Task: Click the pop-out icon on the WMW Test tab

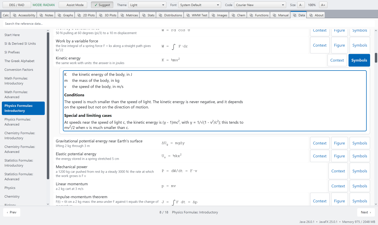Action: point(188,15)
